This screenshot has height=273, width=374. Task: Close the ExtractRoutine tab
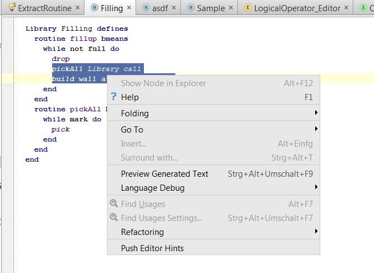pyautogui.click(x=78, y=8)
